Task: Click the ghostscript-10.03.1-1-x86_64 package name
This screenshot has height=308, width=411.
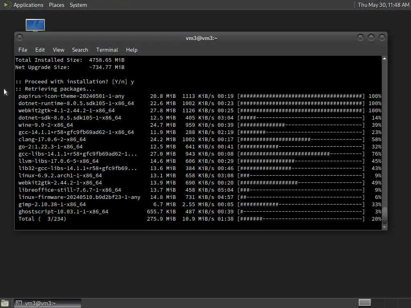Action: (63, 212)
